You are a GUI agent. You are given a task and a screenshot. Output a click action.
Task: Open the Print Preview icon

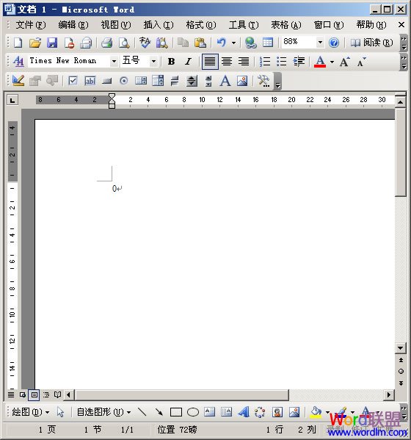pos(123,43)
